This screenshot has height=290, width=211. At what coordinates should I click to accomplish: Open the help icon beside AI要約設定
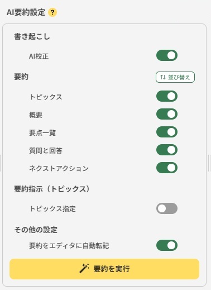tap(52, 12)
